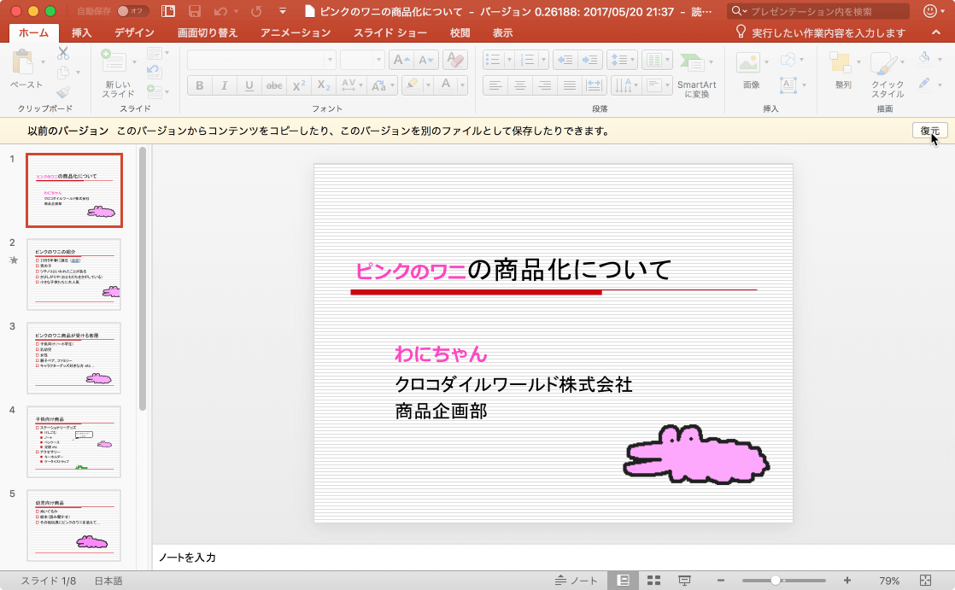The width and height of the screenshot is (955, 590).
Task: Switch to the デザイン tab
Action: (134, 33)
